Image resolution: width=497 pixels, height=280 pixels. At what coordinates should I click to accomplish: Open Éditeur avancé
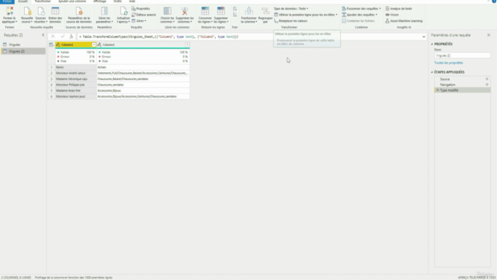144,15
